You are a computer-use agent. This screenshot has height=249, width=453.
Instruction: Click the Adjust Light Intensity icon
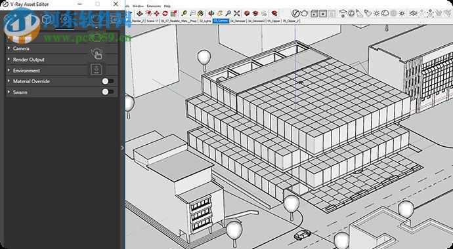(x=402, y=13)
